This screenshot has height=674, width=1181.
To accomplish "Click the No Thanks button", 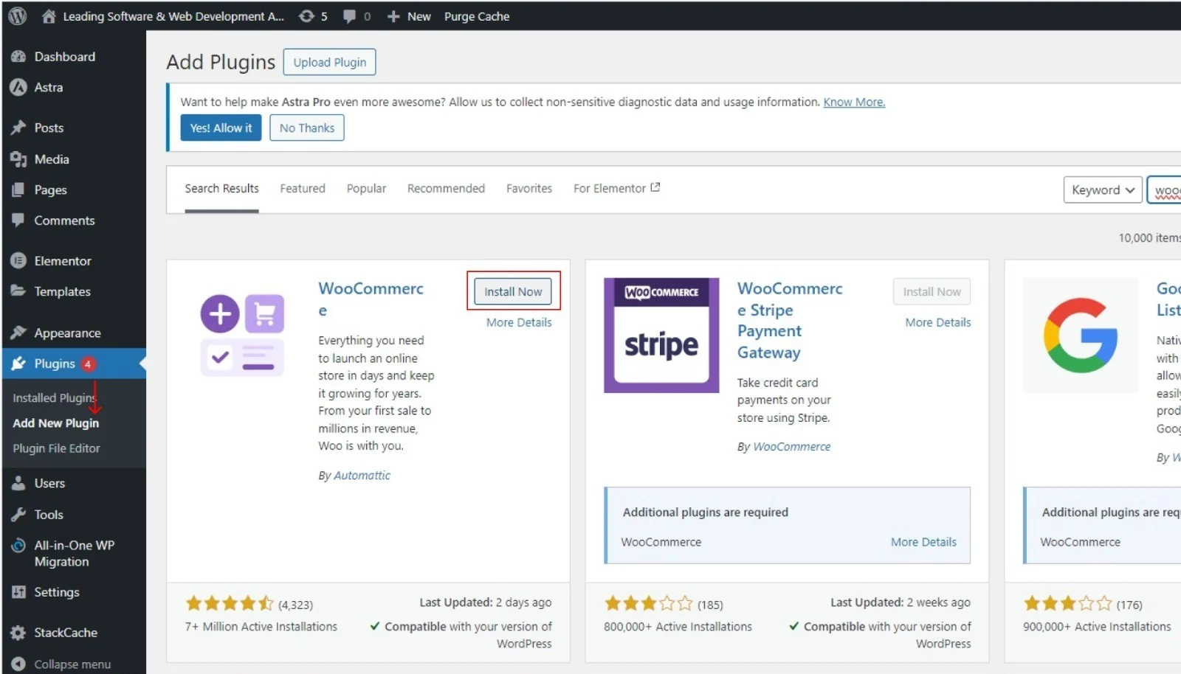I will pos(306,128).
